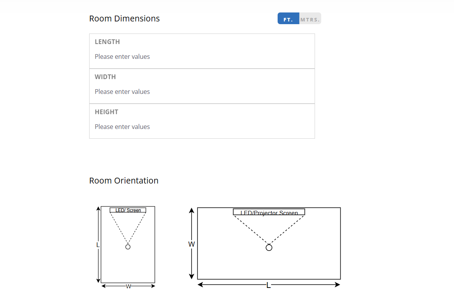Click the LED/ Screen box in portrait diagram
The height and width of the screenshot is (293, 454).
pos(128,210)
